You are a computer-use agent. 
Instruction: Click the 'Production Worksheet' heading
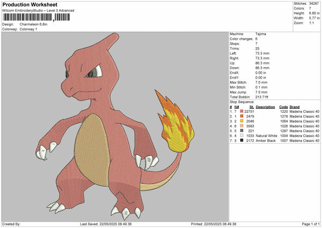pyautogui.click(x=30, y=4)
